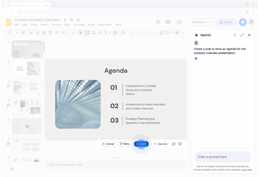Select the Shape tool in toolbar
258x177 pixels.
100,33
